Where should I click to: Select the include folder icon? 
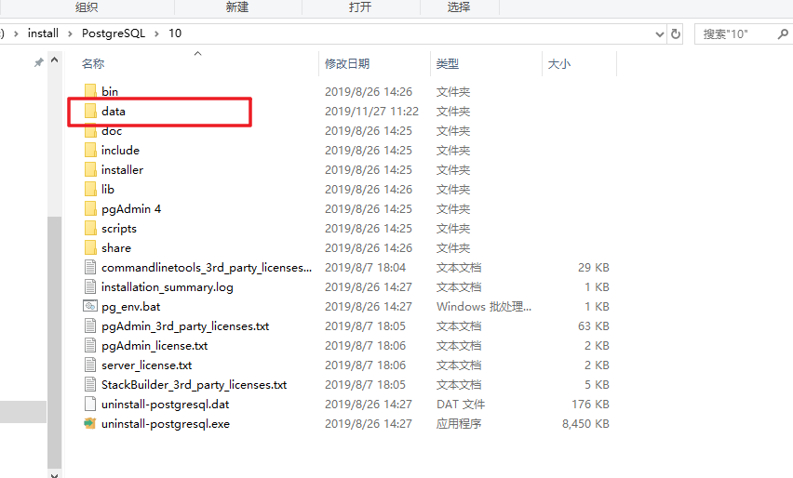click(90, 150)
